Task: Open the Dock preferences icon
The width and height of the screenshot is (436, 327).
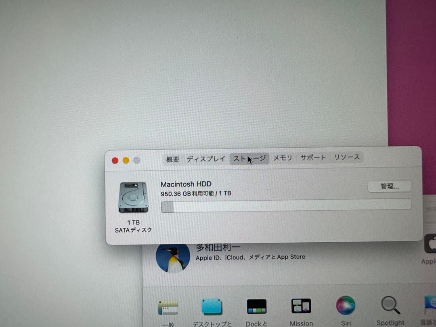Action: tap(257, 308)
